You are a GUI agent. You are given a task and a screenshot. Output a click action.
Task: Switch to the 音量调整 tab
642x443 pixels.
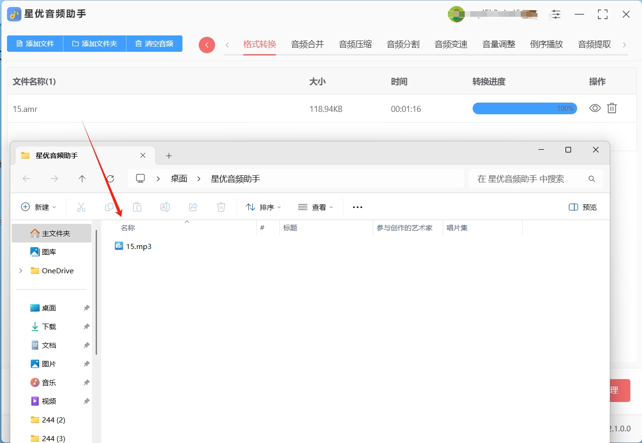(499, 44)
